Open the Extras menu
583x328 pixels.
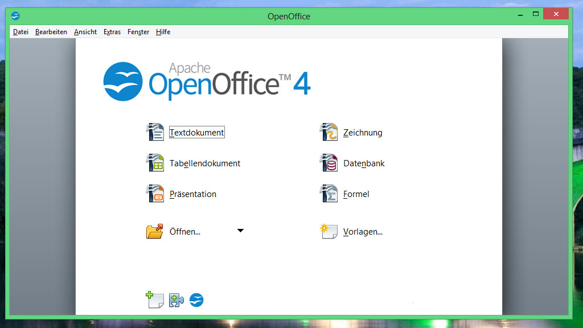tap(112, 32)
